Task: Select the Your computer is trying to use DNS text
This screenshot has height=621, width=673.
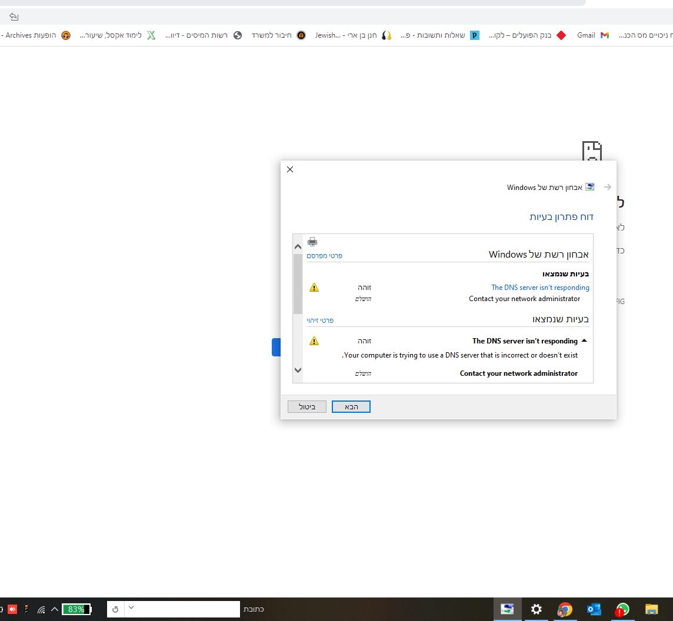Action: click(x=459, y=355)
